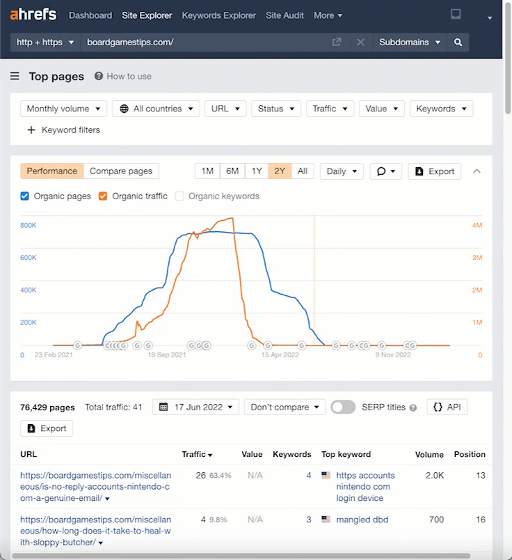Open the monitor icon in header
The width and height of the screenshot is (512, 560).
tap(456, 15)
